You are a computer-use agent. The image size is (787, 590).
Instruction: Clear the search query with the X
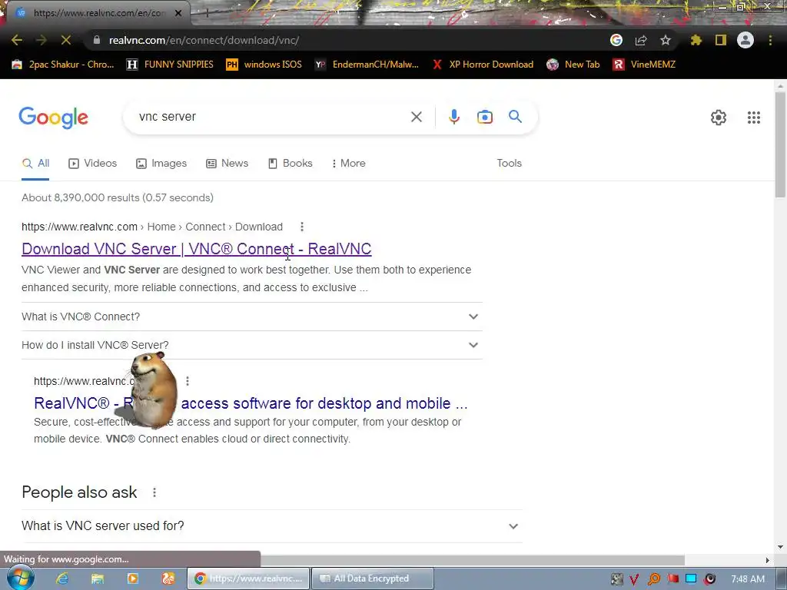point(416,117)
